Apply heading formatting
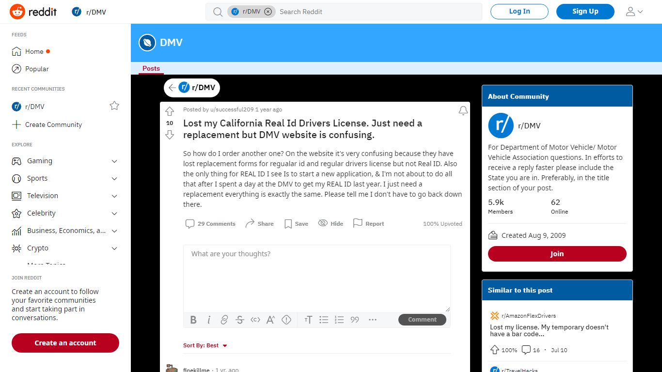This screenshot has height=372, width=662. click(x=308, y=320)
